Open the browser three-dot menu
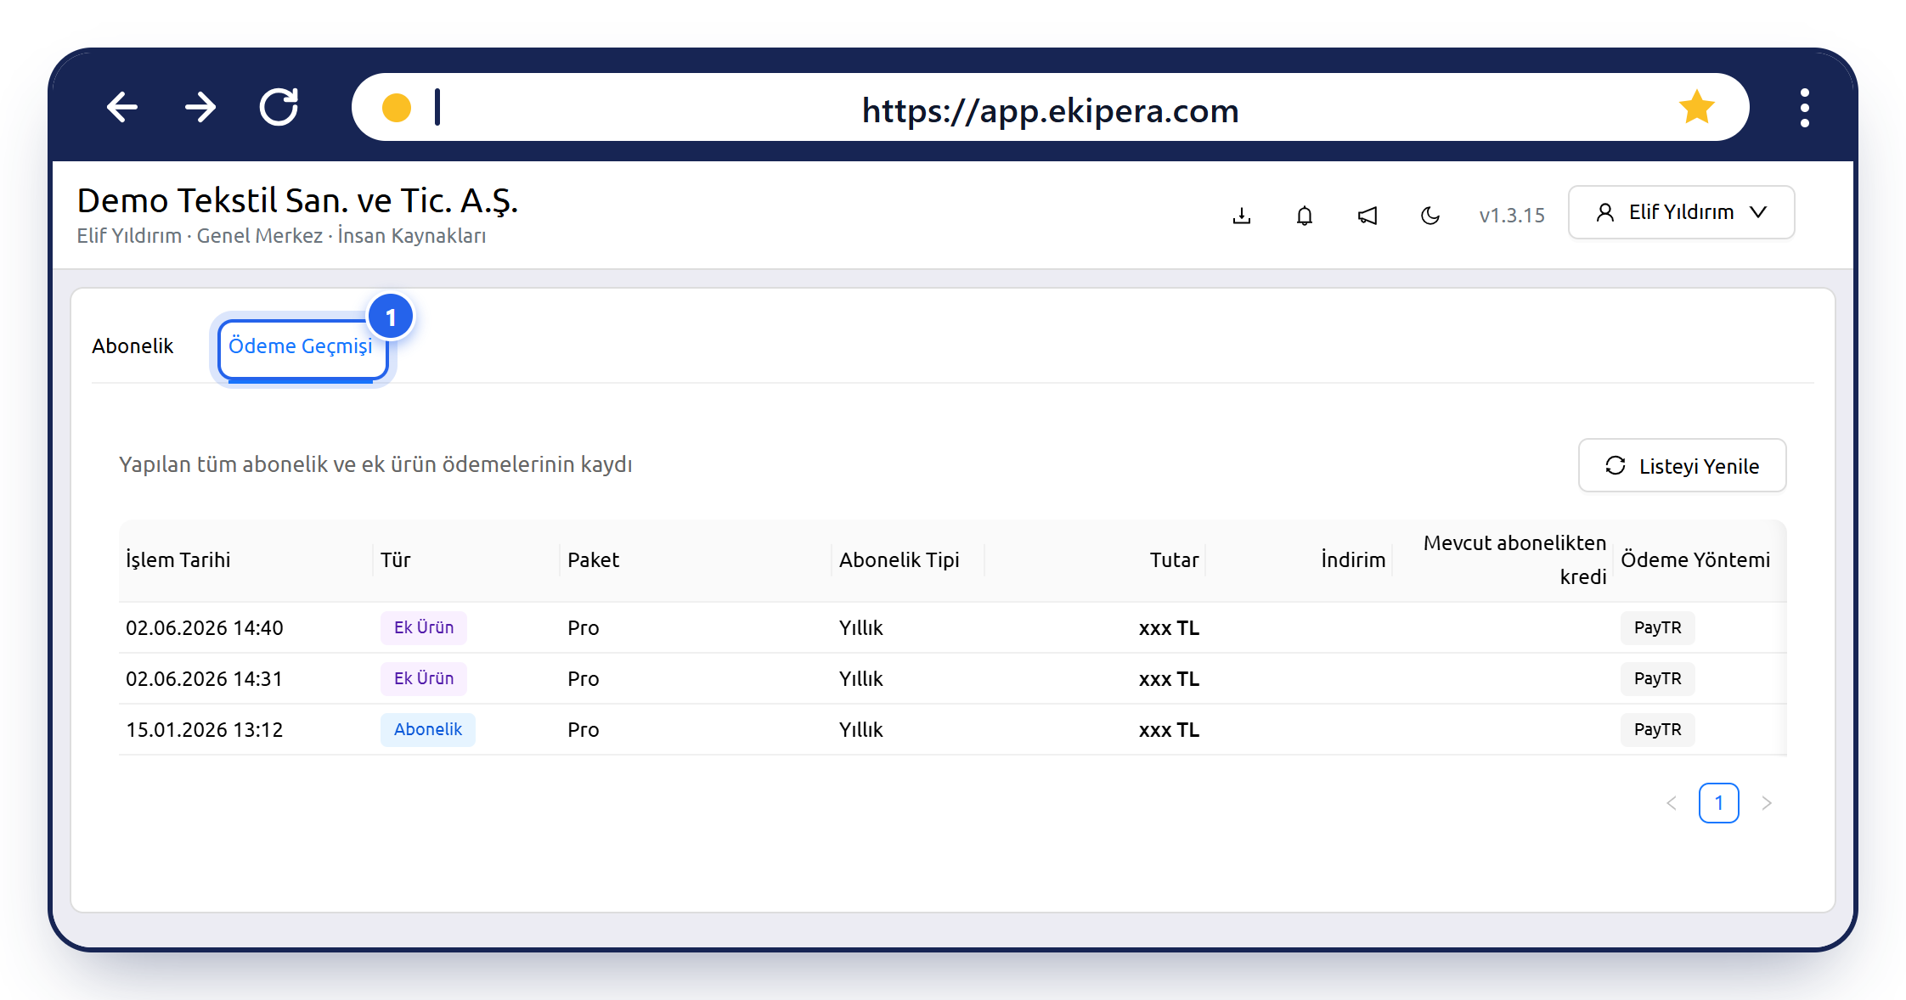 click(x=1804, y=108)
